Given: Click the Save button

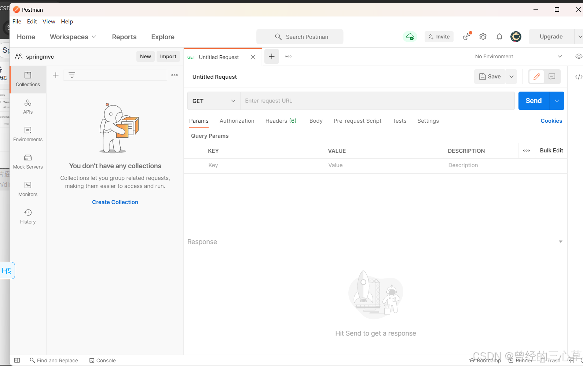Looking at the screenshot, I should [x=490, y=77].
